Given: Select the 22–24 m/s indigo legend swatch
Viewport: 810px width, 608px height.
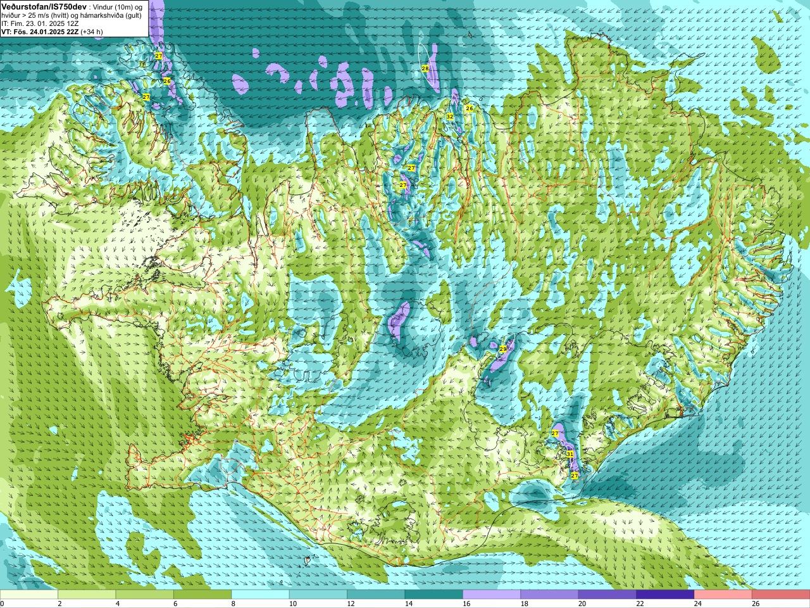Looking at the screenshot, I should tap(665, 595).
